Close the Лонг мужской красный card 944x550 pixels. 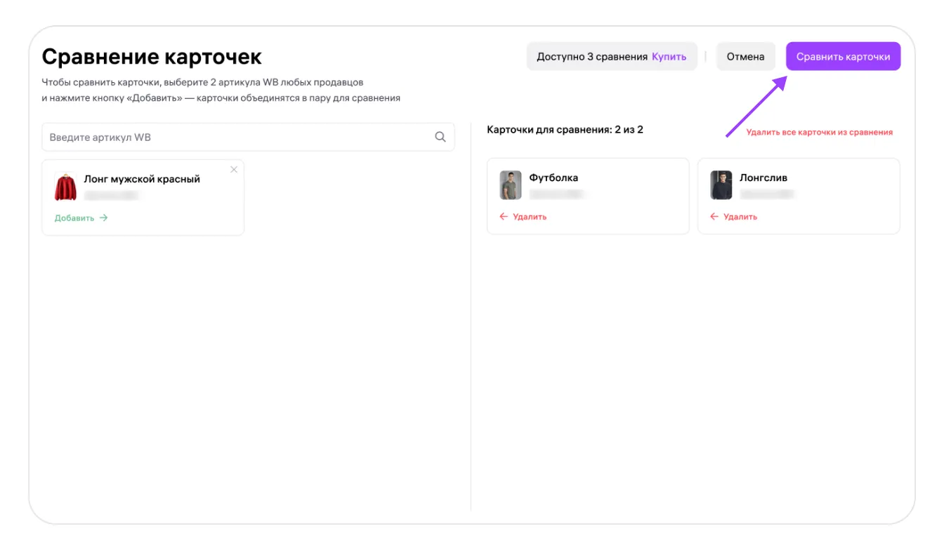234,170
